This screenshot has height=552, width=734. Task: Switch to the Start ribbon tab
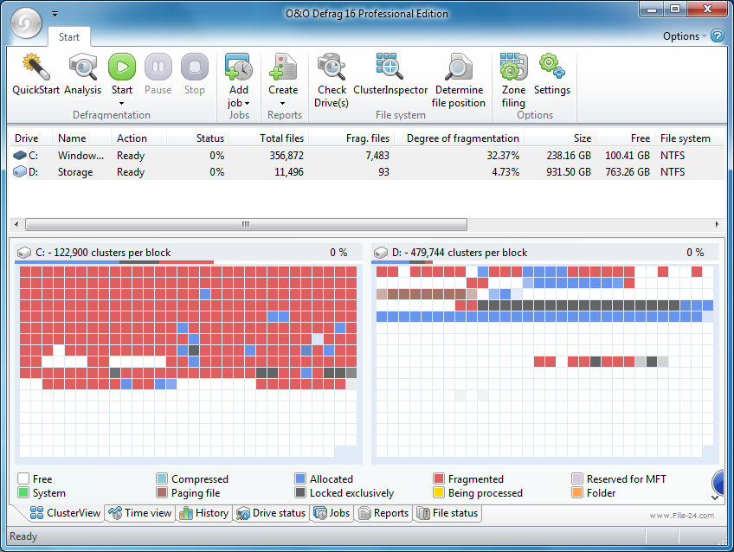[x=69, y=37]
